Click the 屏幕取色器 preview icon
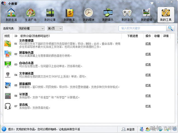Image resolution: width=178 pixels, height=133 pixels. 8,54
